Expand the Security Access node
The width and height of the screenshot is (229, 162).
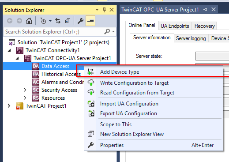coord(25,90)
